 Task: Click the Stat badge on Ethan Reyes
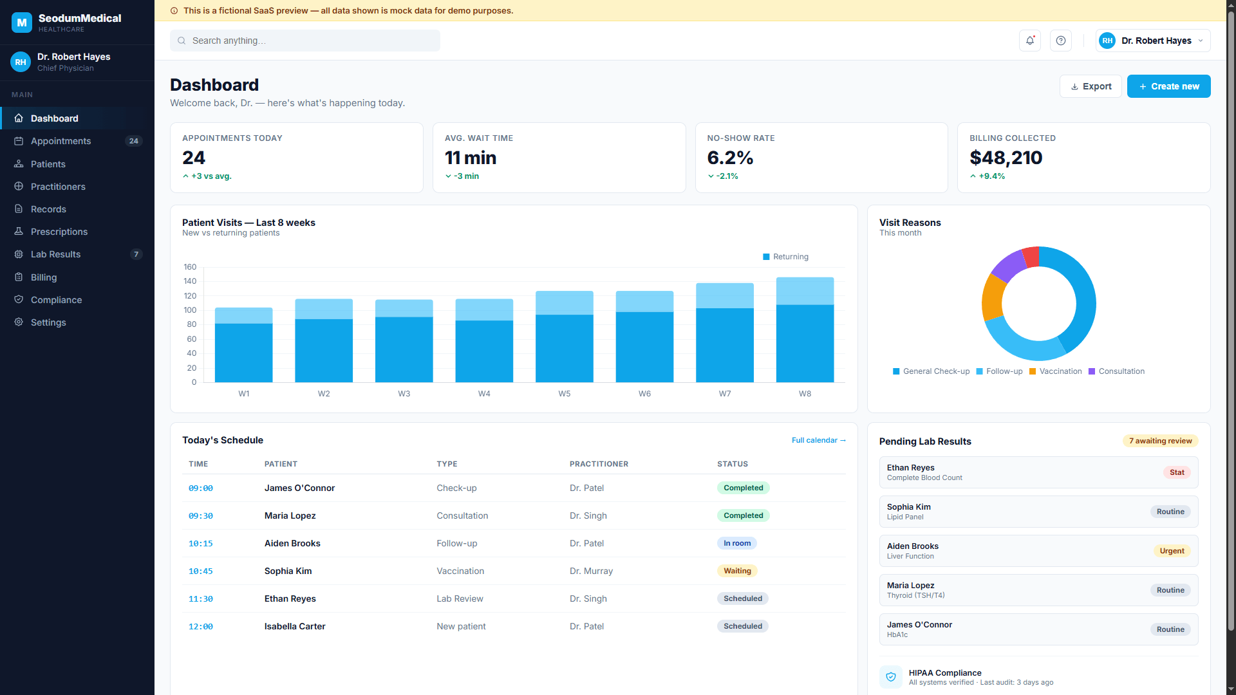click(1177, 472)
